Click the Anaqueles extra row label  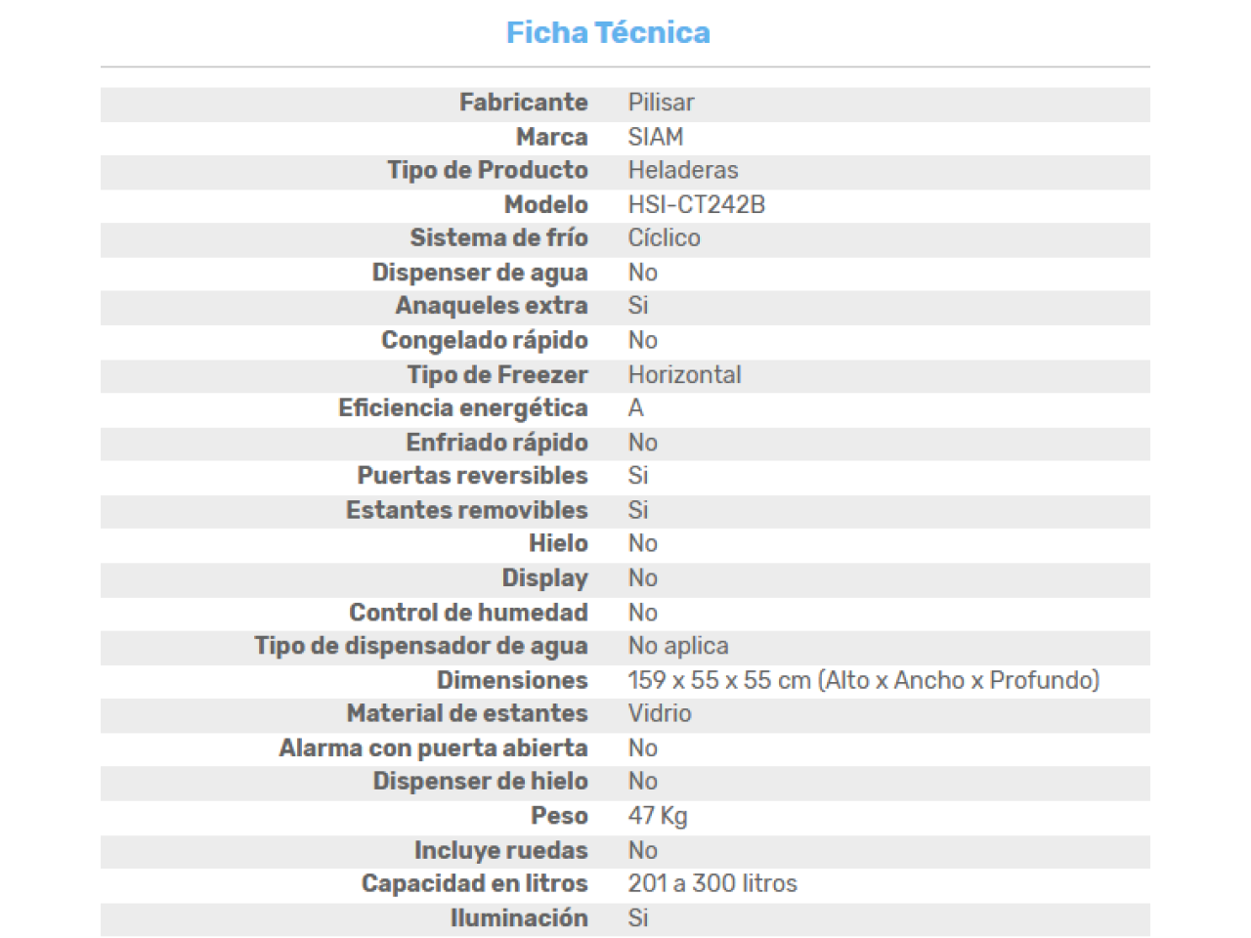point(492,306)
